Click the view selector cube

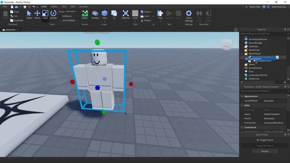227,45
